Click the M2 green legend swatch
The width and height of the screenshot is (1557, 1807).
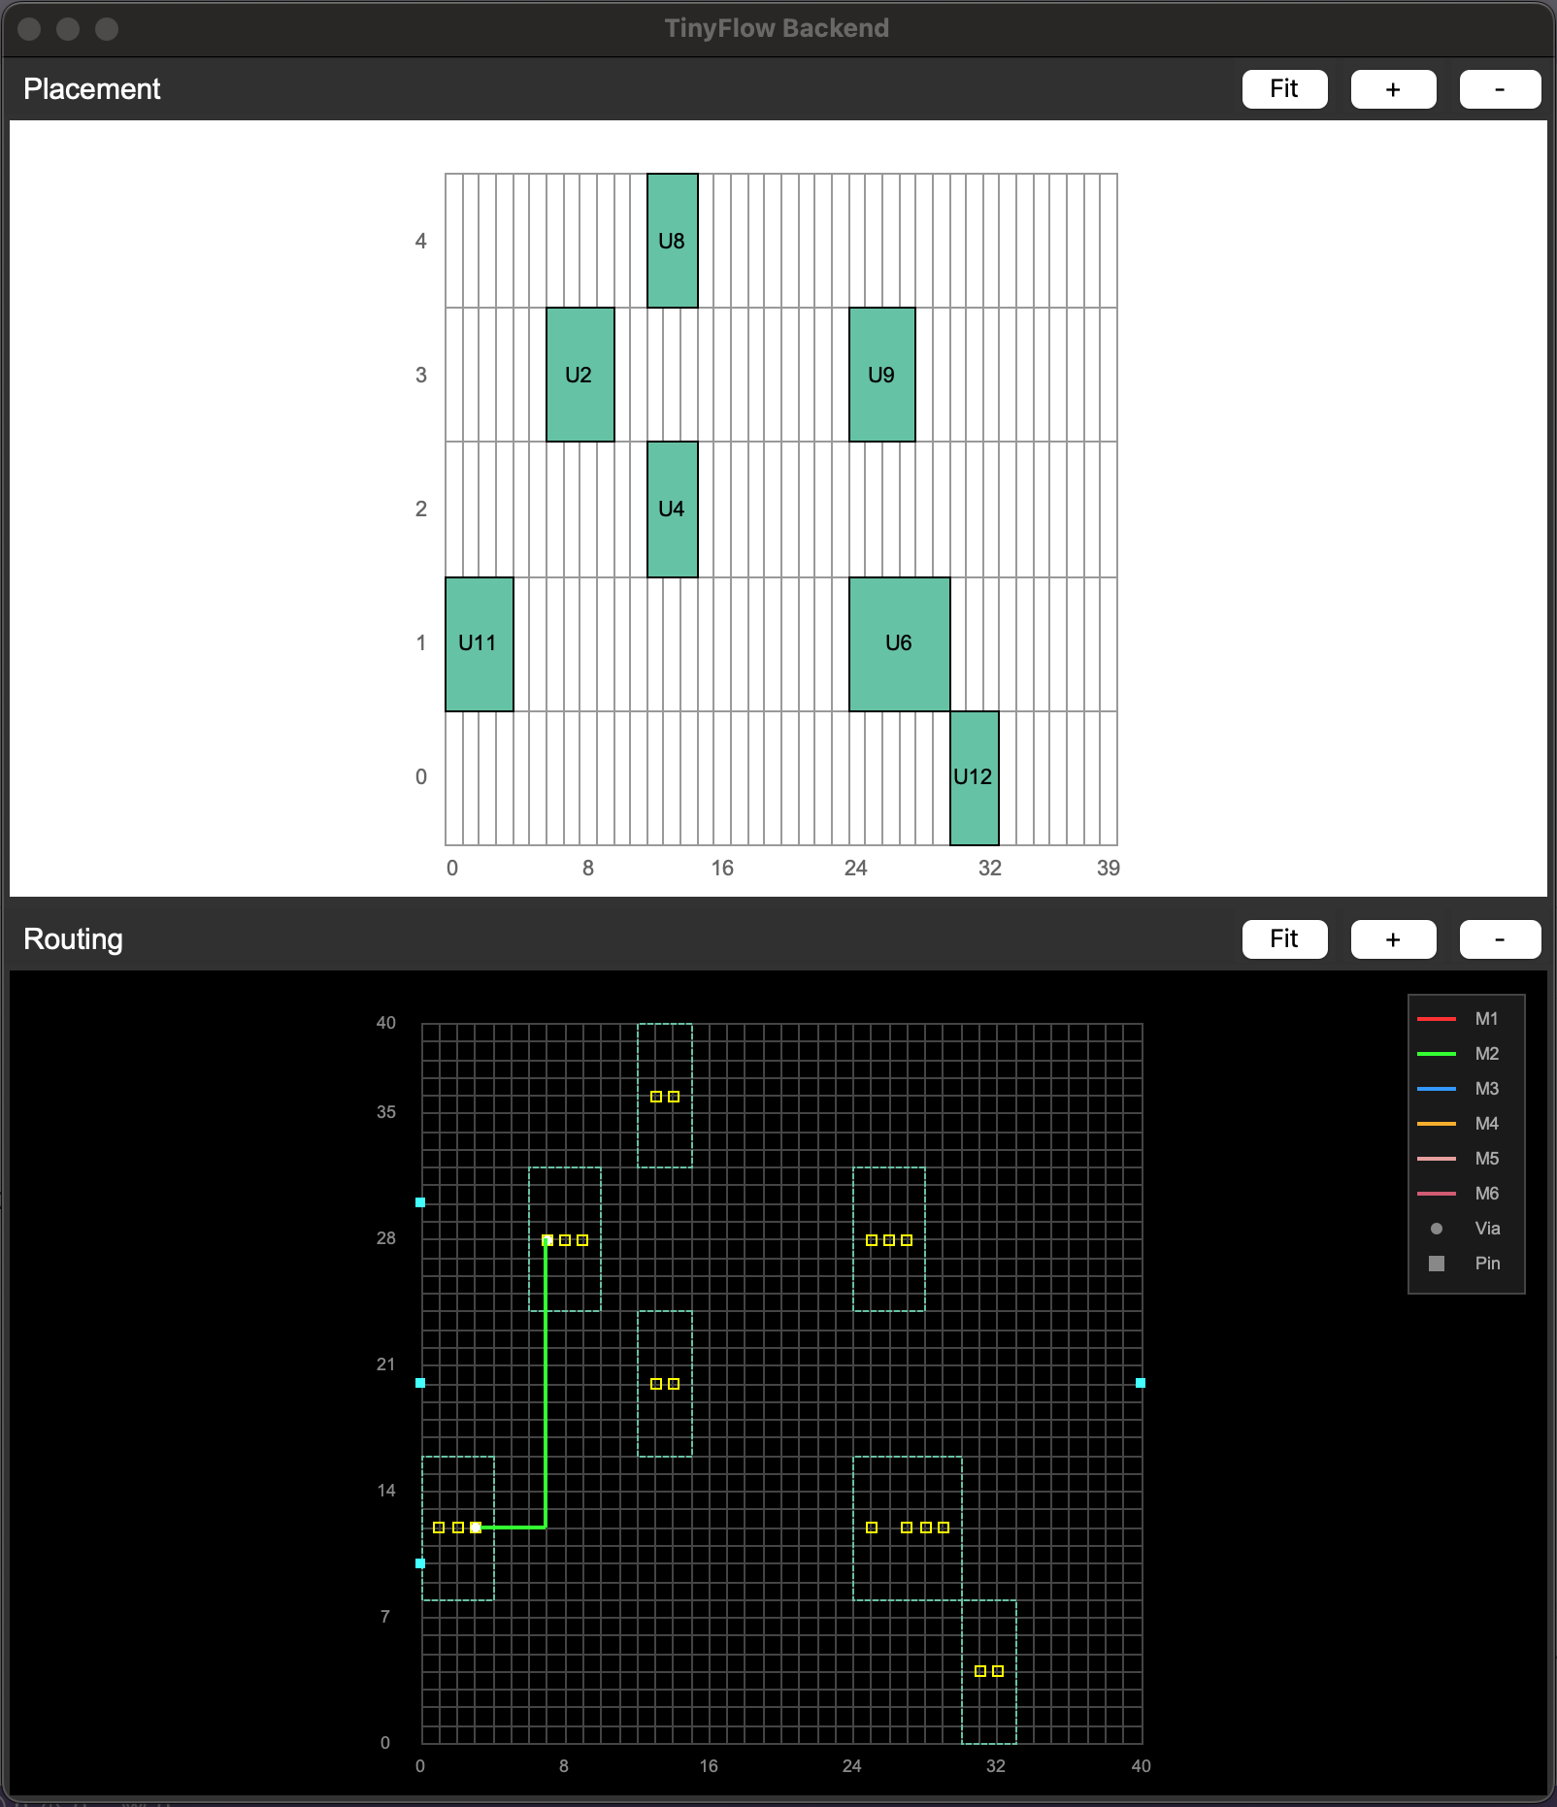[x=1436, y=1054]
